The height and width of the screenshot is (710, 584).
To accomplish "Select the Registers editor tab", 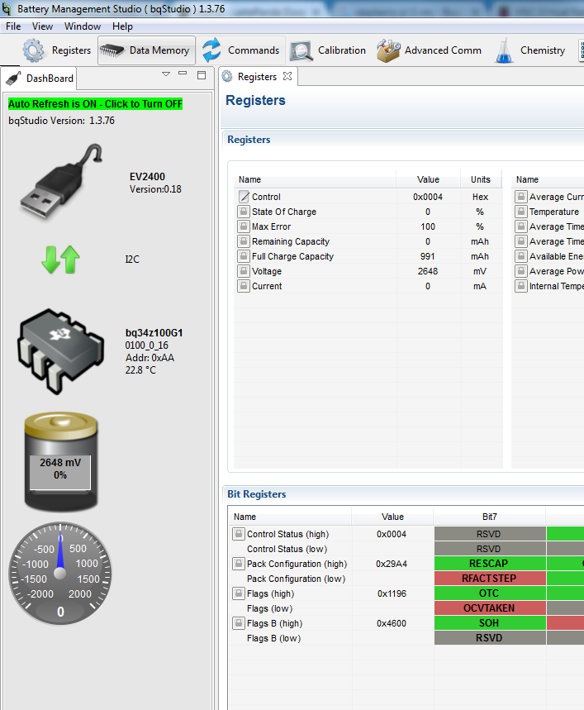I will tap(257, 77).
